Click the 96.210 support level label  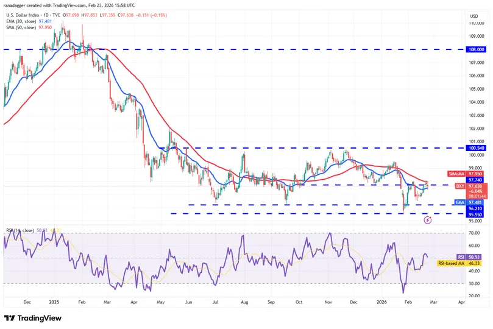pos(475,208)
